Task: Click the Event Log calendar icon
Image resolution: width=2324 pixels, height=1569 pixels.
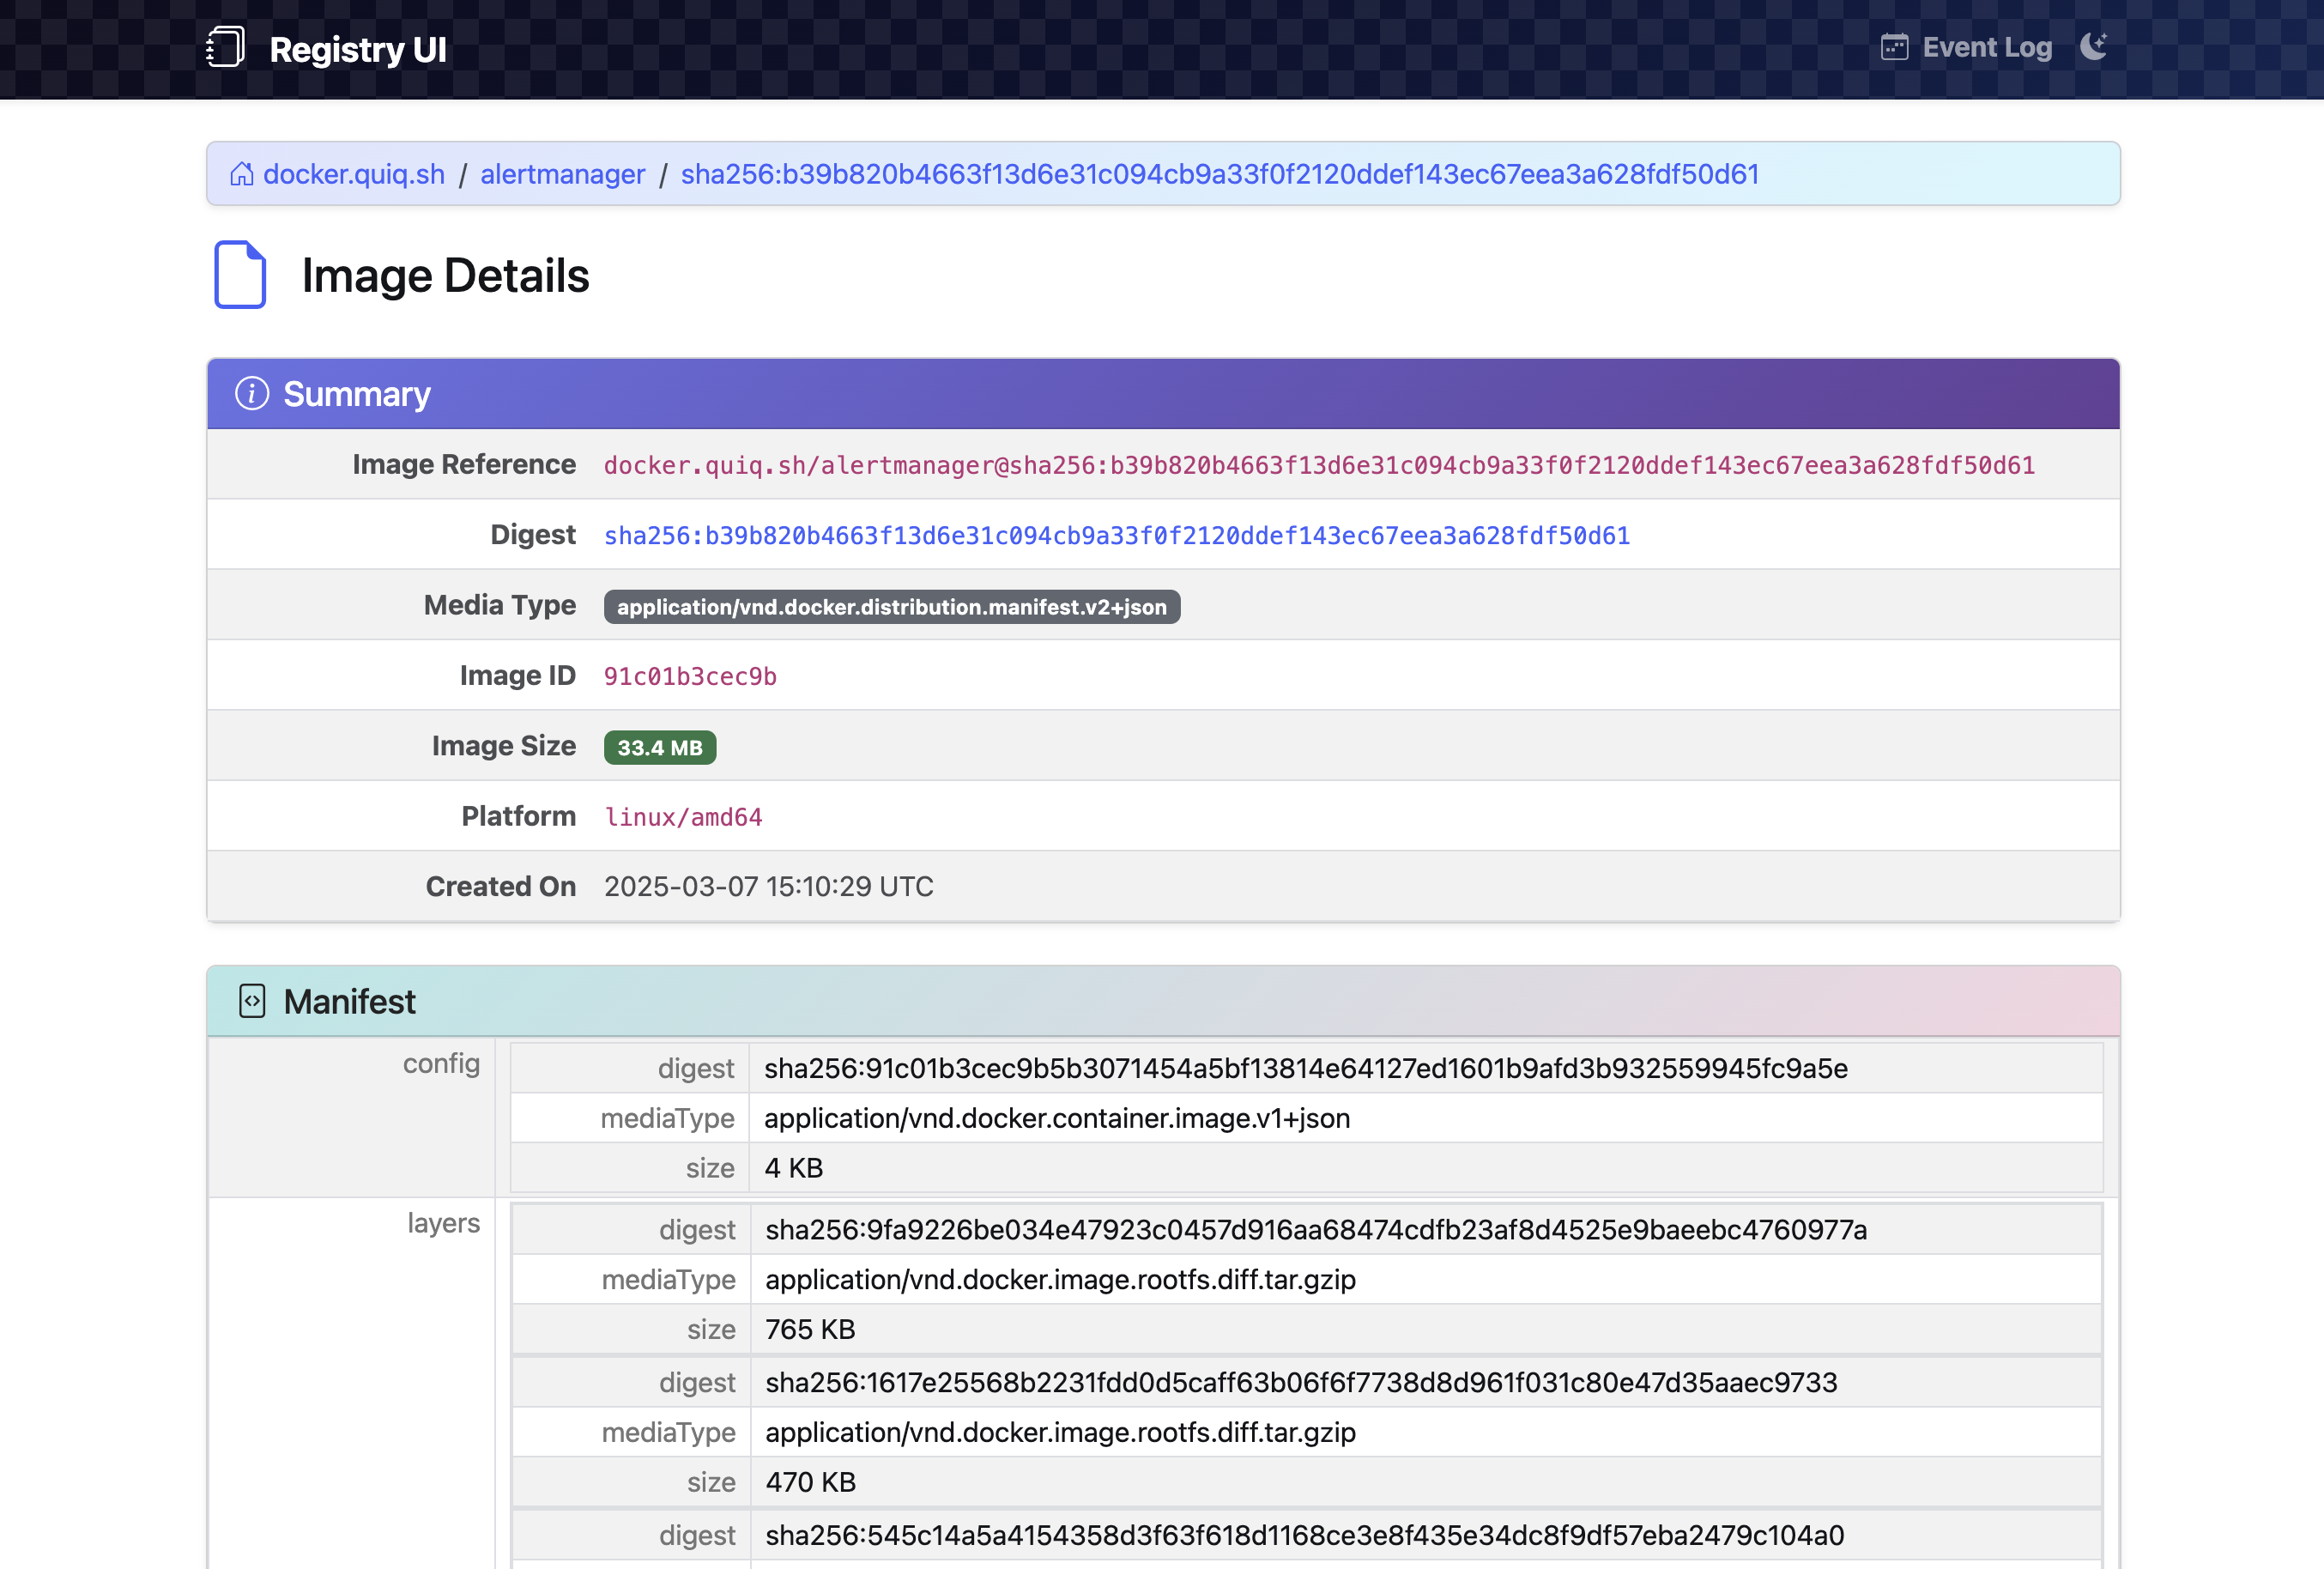Action: pyautogui.click(x=1894, y=47)
